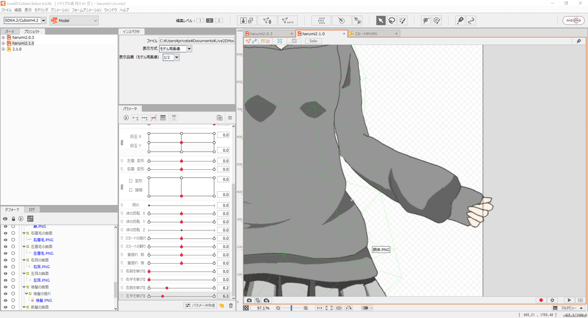
Task: Switch to the harumi2.0.3 document tab
Action: tap(269, 34)
